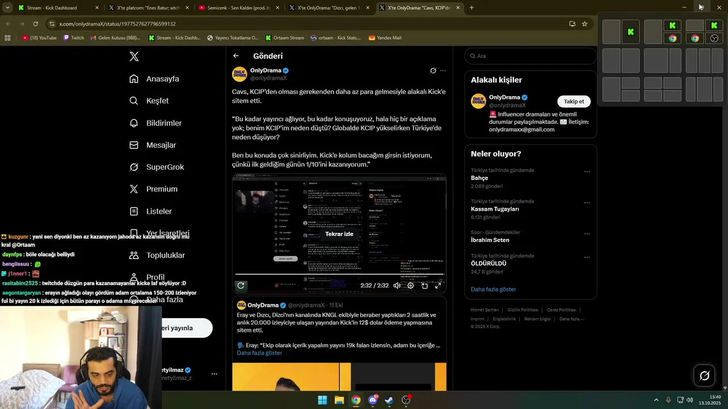Show more trends via Daha fazla göster
728x409 pixels.
click(x=493, y=289)
